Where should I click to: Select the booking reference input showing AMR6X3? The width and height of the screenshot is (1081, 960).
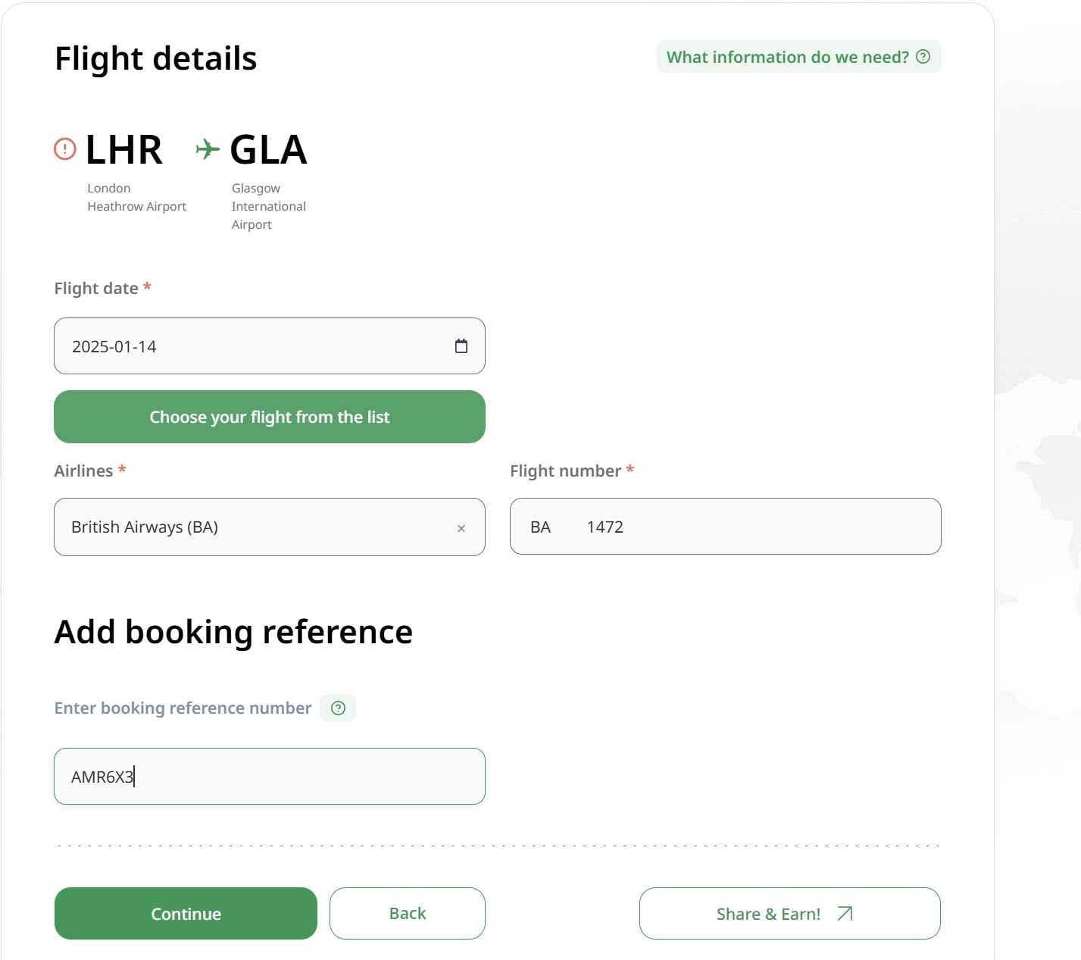click(269, 776)
